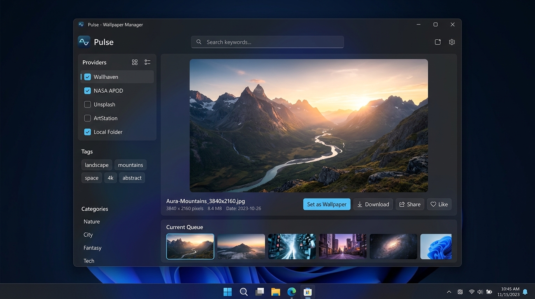Screen dimensions: 535x299
Task: Click the Providers heading
Action: [x=94, y=62]
